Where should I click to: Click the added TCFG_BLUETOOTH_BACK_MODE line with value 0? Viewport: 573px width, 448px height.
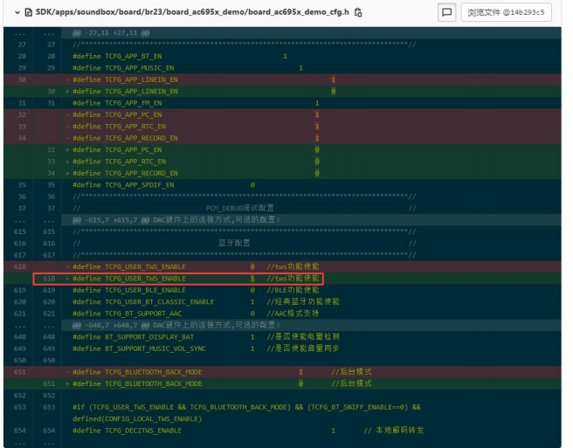point(311,383)
